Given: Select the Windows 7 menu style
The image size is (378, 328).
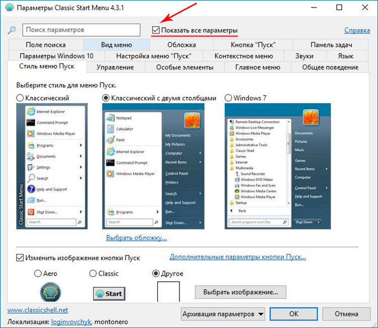Looking at the screenshot, I should [x=228, y=98].
